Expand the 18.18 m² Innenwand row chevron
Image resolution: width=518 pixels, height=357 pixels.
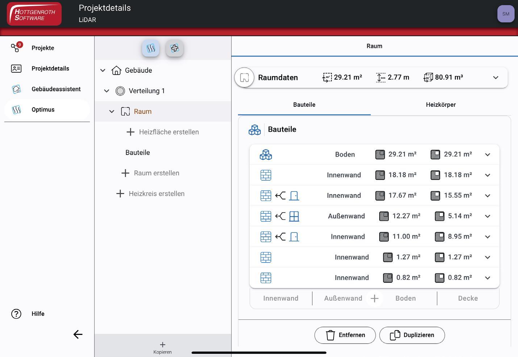coord(488,175)
